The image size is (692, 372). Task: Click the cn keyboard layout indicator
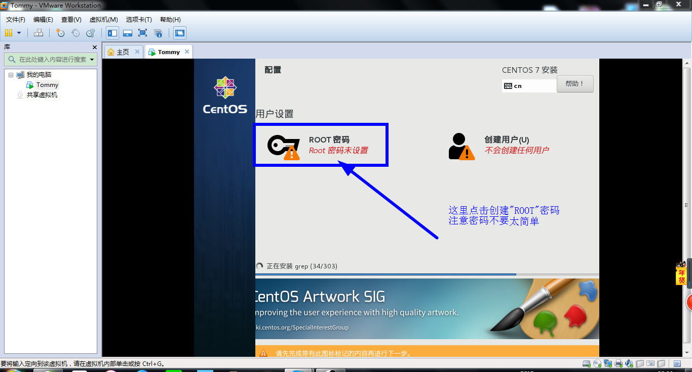(529, 86)
